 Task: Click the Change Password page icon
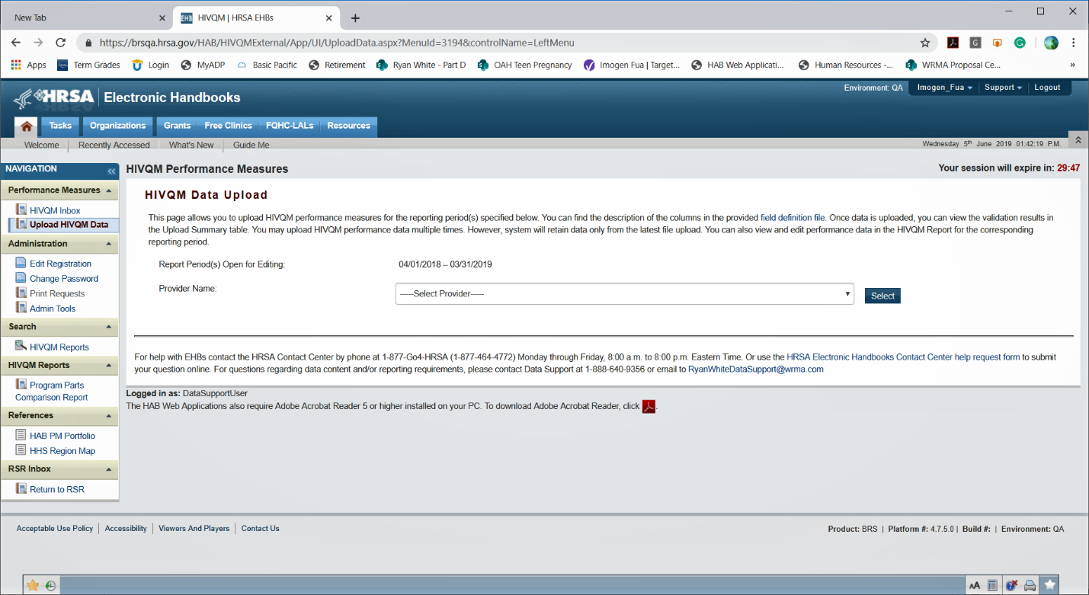click(21, 278)
